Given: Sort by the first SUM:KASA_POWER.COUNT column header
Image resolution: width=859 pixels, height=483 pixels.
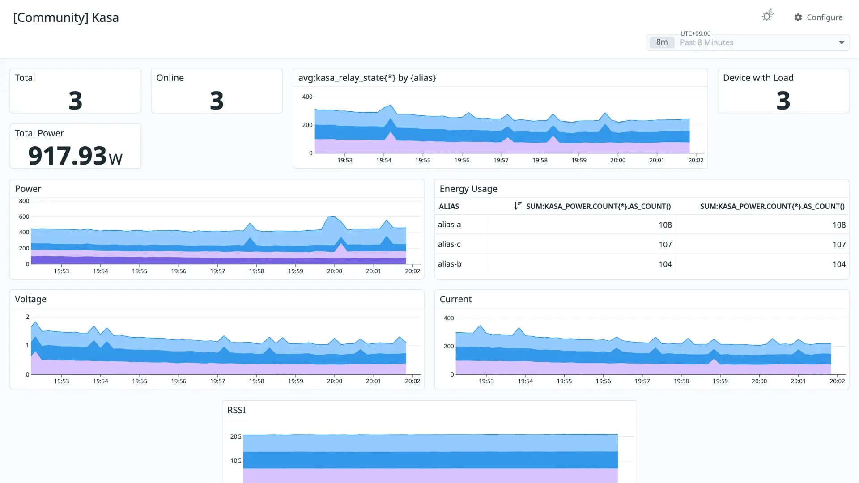Looking at the screenshot, I should click(x=598, y=206).
